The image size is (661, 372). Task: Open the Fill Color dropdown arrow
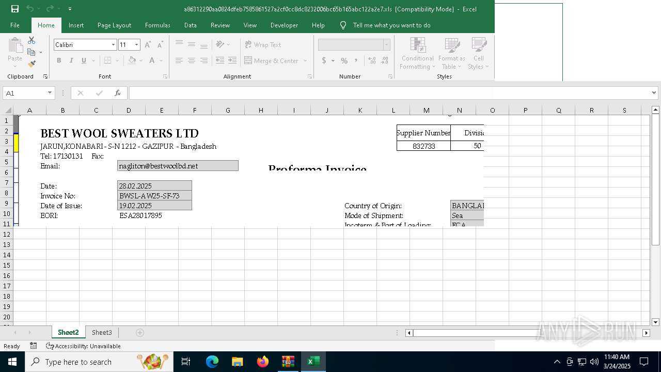pyautogui.click(x=141, y=60)
